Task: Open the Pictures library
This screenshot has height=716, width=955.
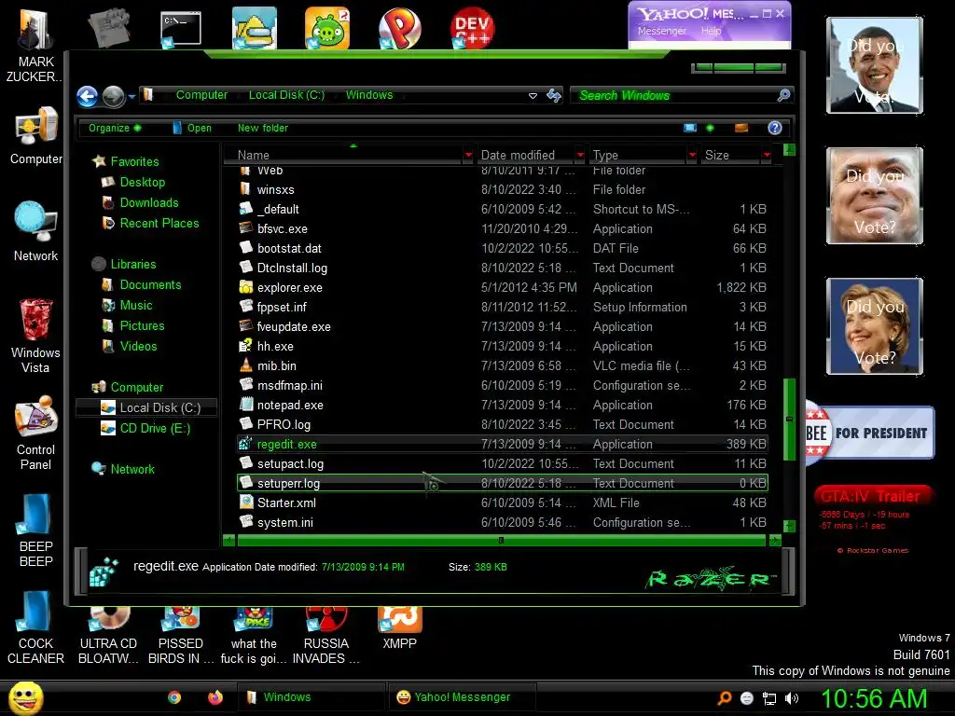Action: (142, 325)
